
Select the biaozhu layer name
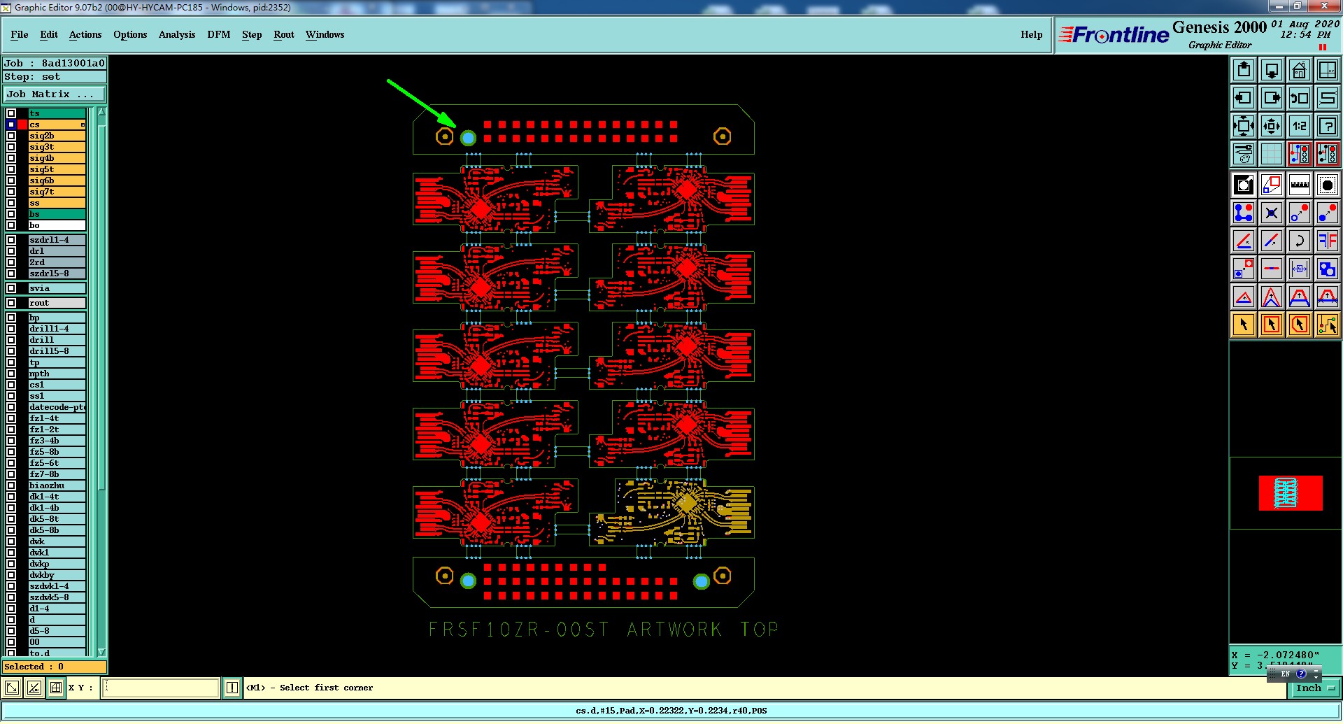[x=57, y=485]
